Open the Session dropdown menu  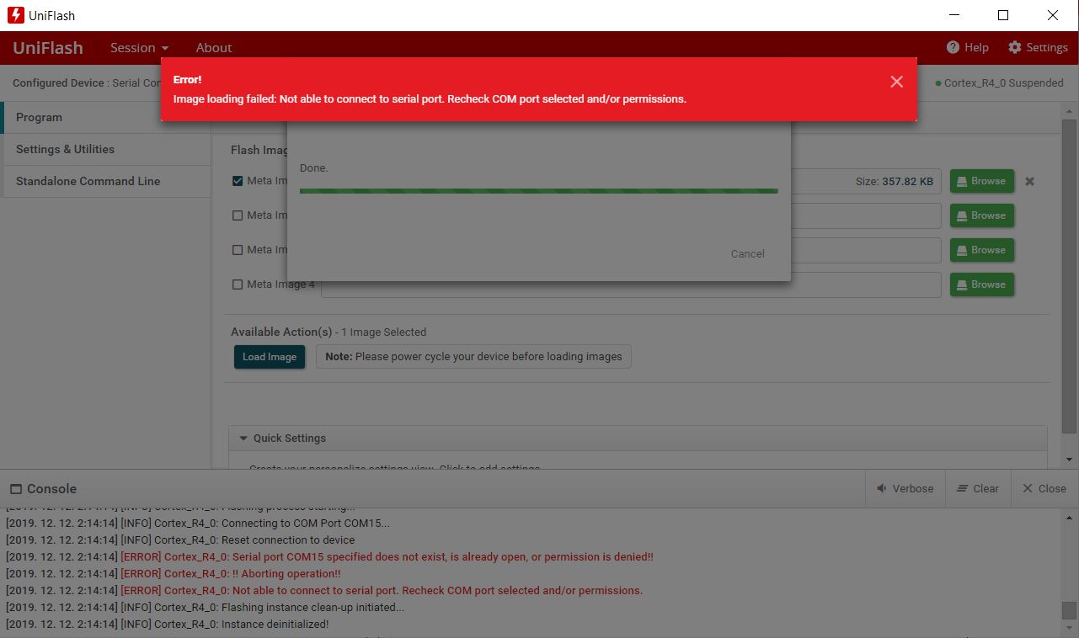click(x=139, y=48)
